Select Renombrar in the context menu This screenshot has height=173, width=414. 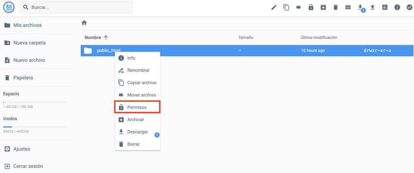[x=138, y=70]
